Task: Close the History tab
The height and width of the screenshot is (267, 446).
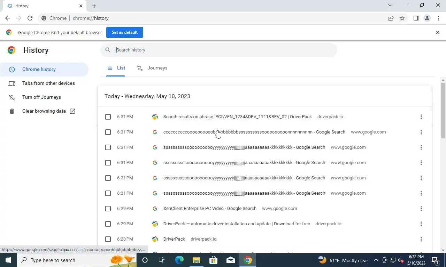Action: point(81,6)
